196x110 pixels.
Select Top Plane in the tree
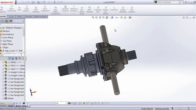7,41
